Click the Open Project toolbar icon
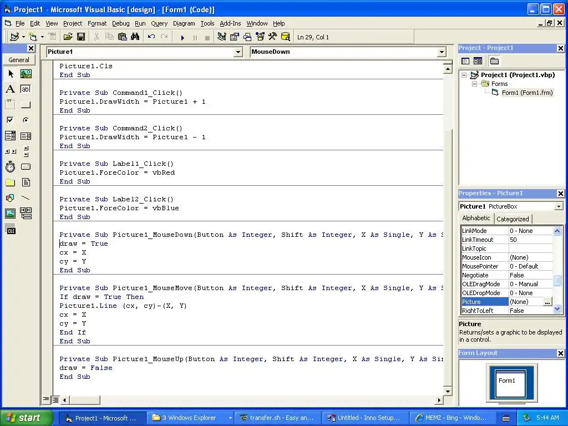 tap(68, 37)
